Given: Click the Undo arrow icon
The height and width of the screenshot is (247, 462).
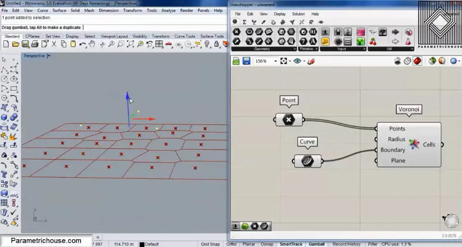Looking at the screenshot, I should click(82, 45).
